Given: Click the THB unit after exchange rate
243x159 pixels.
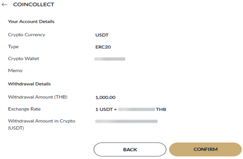Looking at the screenshot, I should 161,110.
